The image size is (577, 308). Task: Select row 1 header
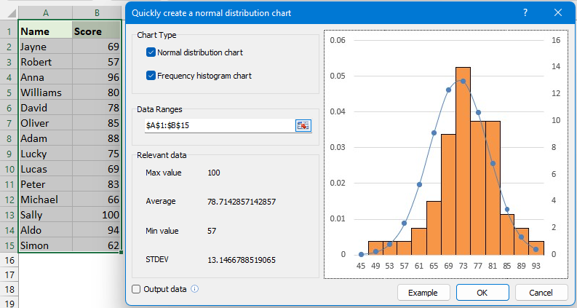8,31
